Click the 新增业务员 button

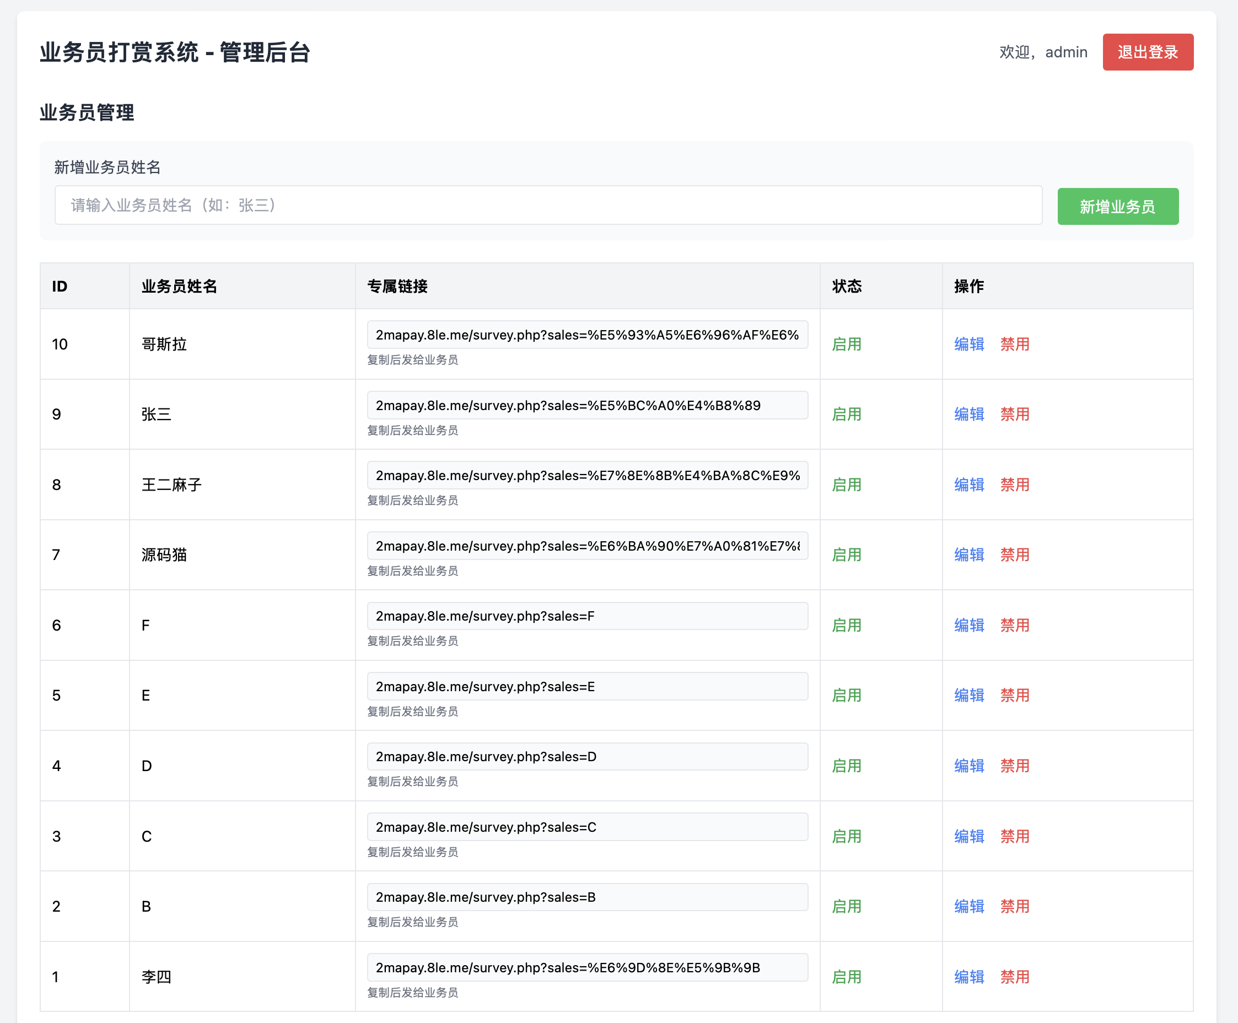pos(1117,206)
